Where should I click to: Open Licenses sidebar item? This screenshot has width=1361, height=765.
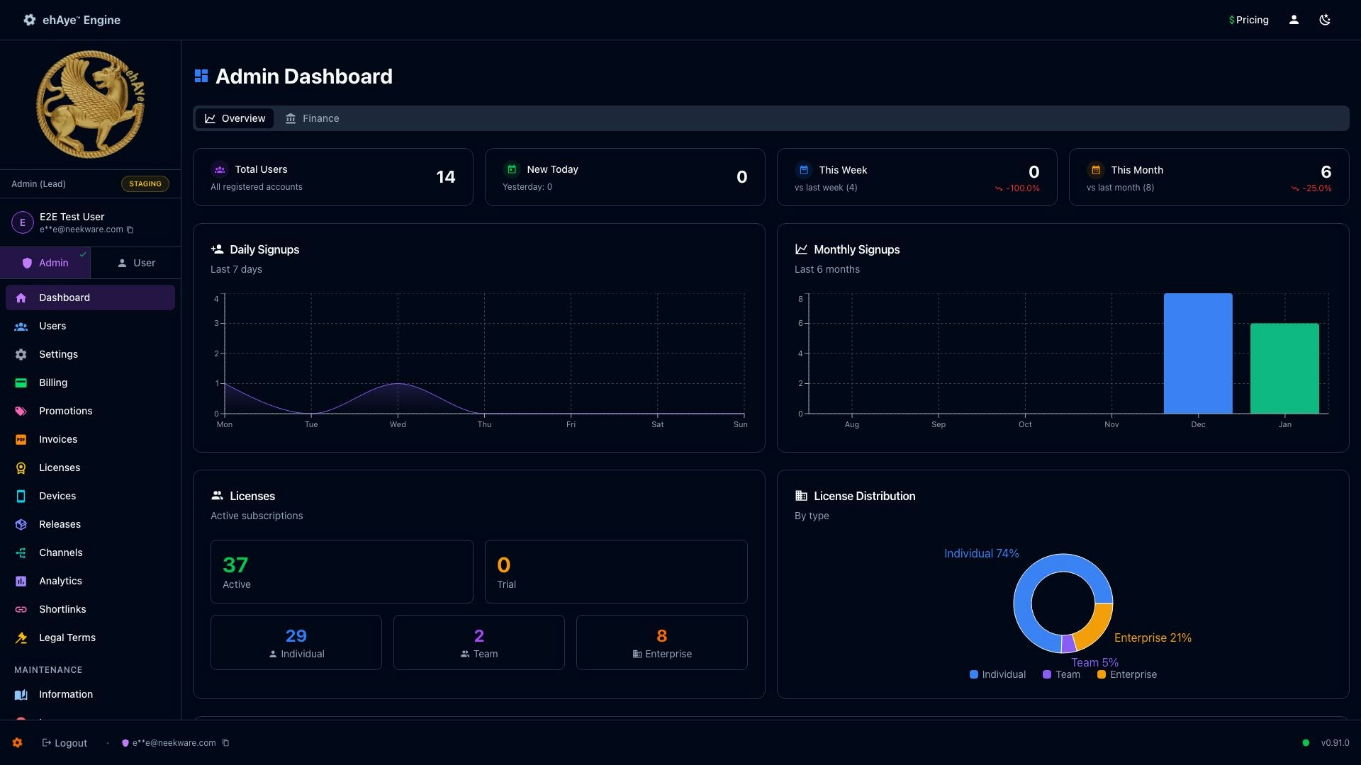[60, 467]
